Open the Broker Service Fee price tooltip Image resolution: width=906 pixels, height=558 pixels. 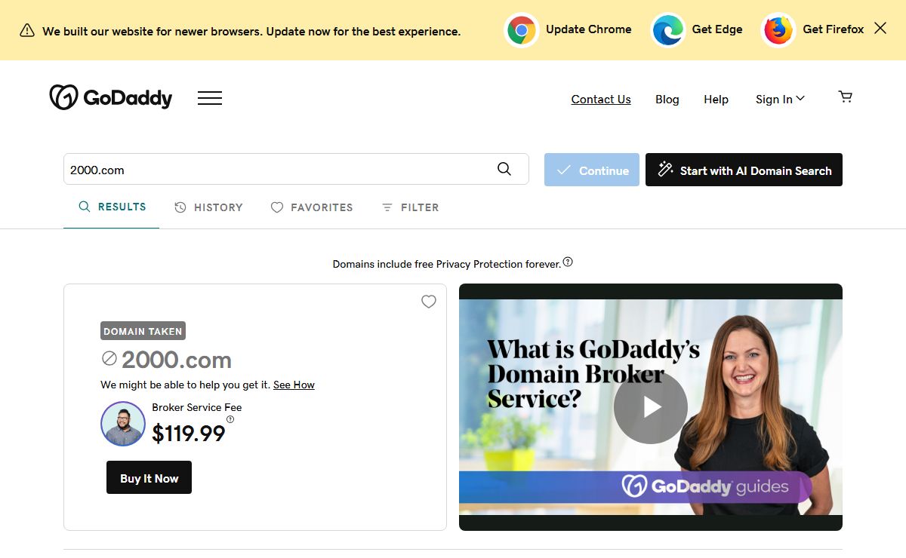pyautogui.click(x=230, y=419)
